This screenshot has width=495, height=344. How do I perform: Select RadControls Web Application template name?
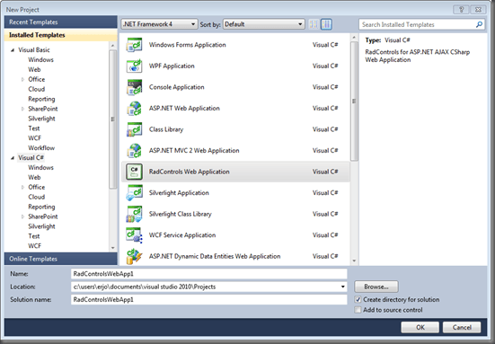point(189,172)
